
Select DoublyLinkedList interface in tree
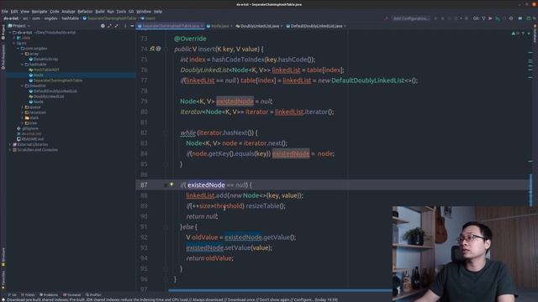46,96
